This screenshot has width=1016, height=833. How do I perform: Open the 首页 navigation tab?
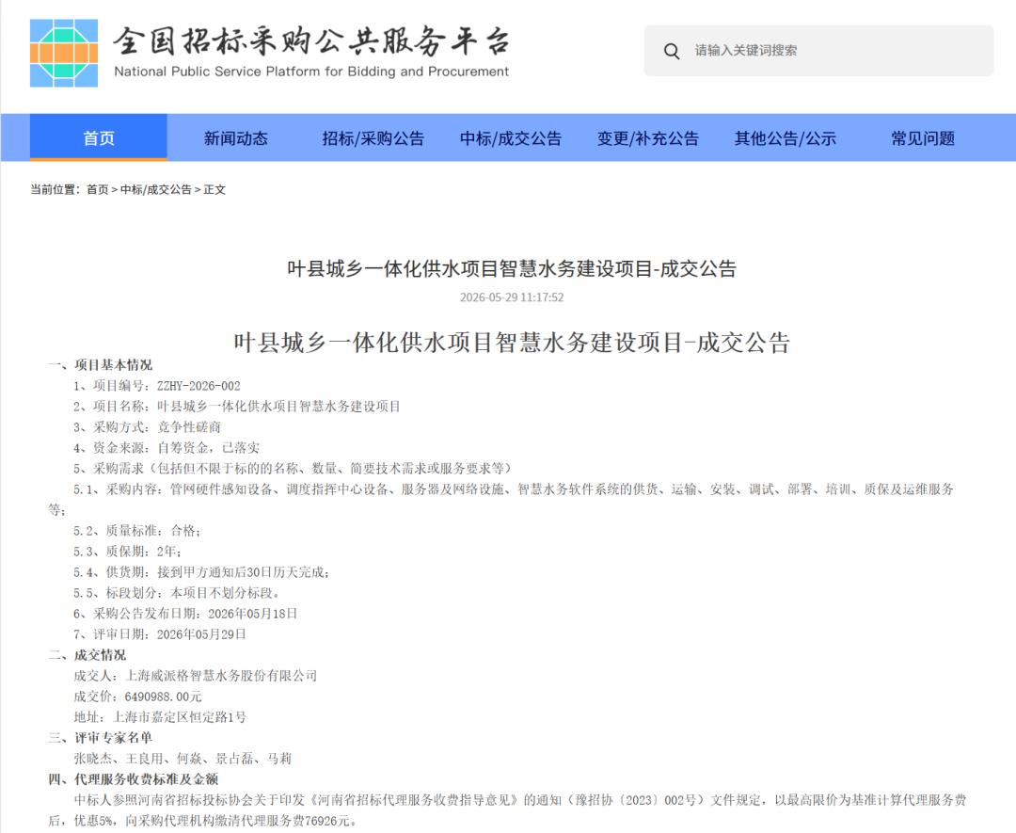click(99, 137)
